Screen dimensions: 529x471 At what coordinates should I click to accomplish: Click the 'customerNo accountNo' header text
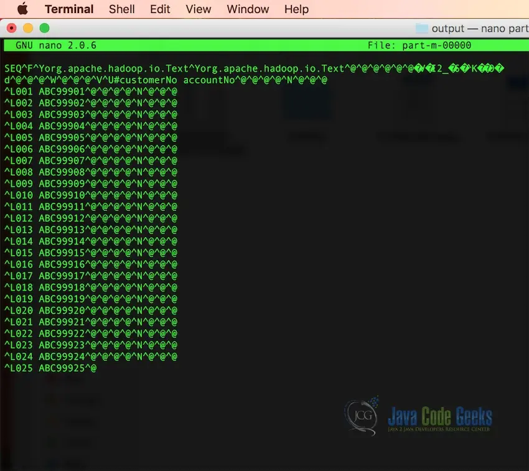177,80
